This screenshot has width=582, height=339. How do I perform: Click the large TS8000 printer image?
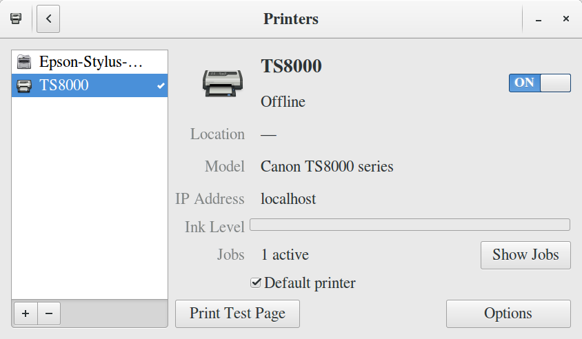coord(222,83)
